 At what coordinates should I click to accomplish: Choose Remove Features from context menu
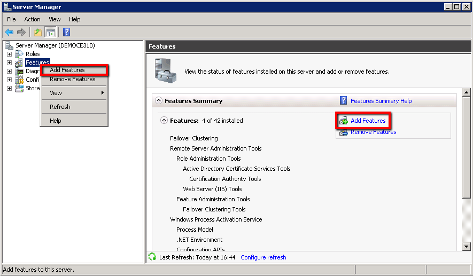(73, 80)
